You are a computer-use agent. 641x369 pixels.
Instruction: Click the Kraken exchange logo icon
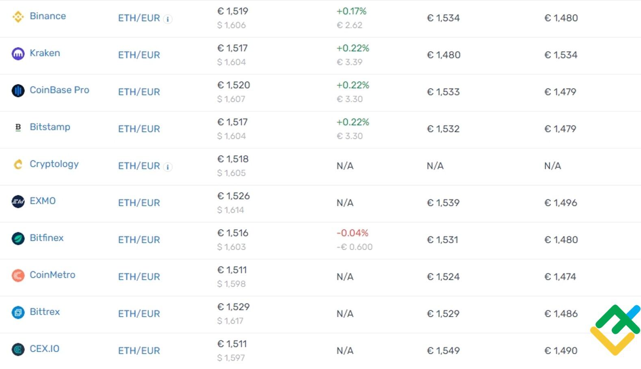coord(18,54)
